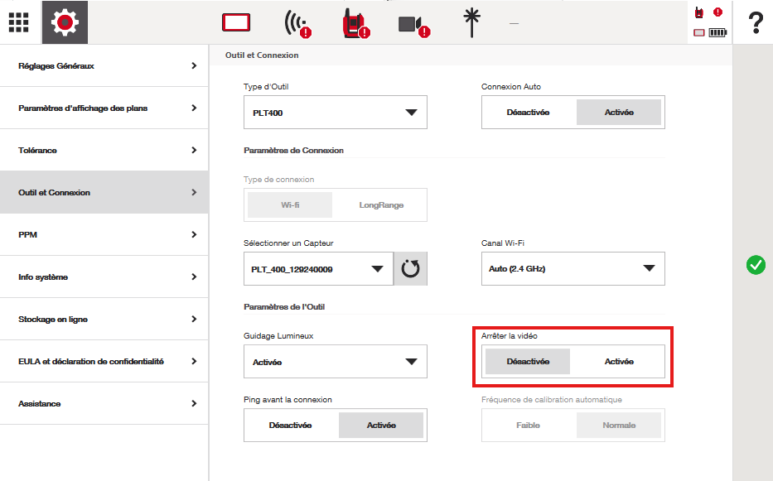The width and height of the screenshot is (773, 481).
Task: Click the video camera status icon
Action: click(x=413, y=24)
